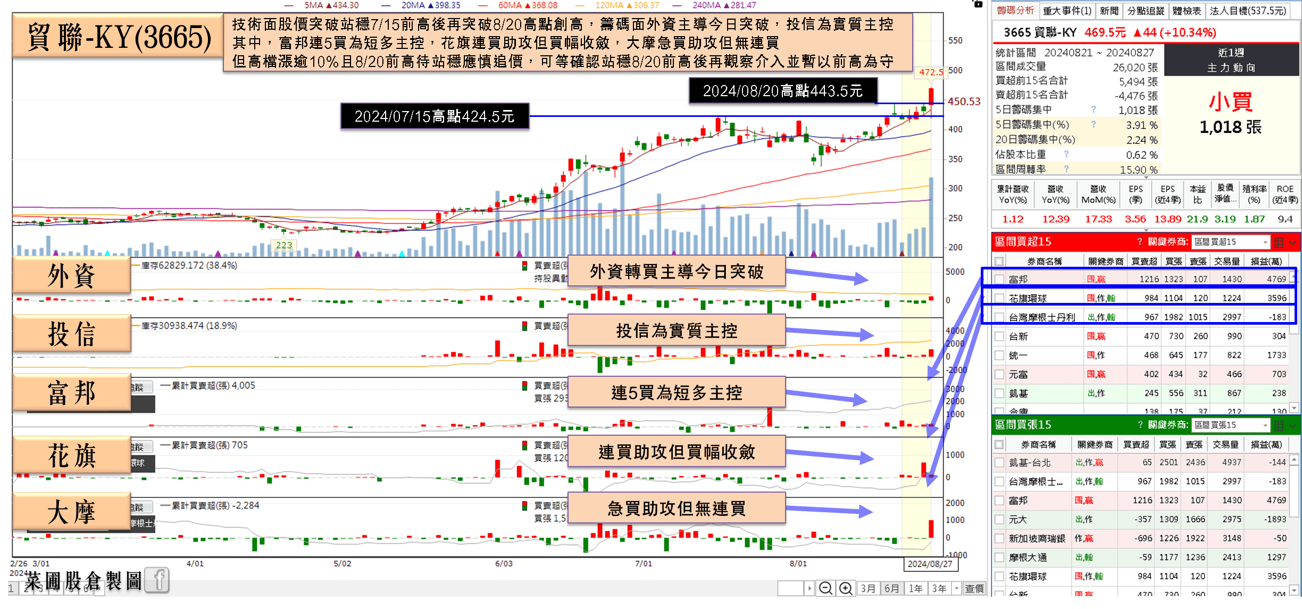Toggle the select-all checkbox in 區間買超15 table header
The width and height of the screenshot is (1302, 609).
click(x=999, y=261)
